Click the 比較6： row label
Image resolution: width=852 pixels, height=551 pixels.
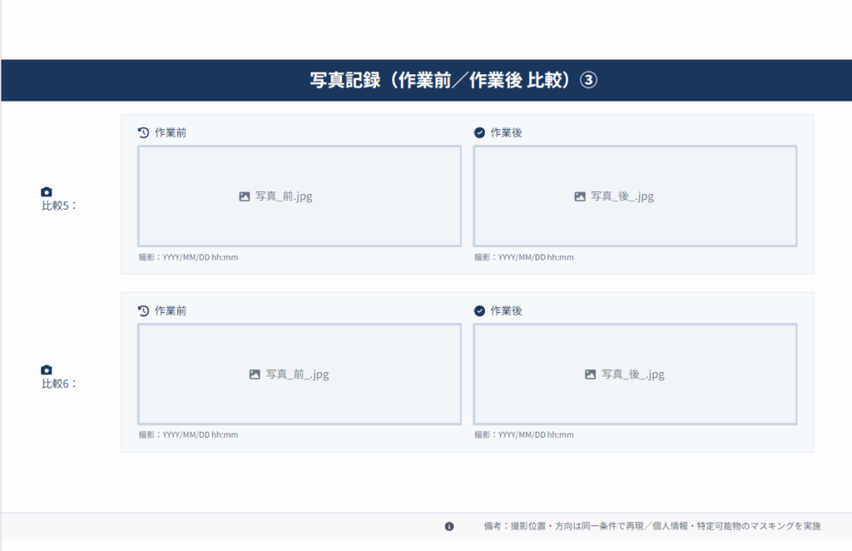tap(59, 384)
